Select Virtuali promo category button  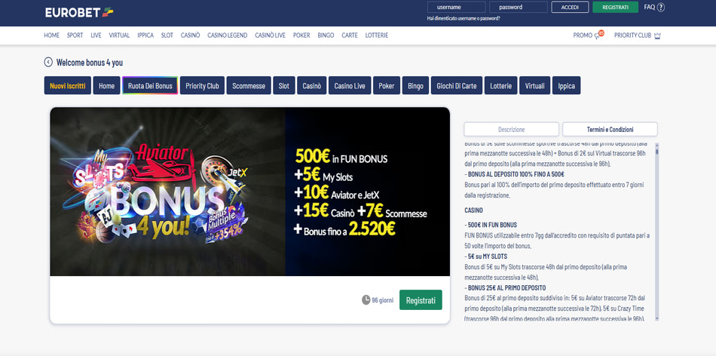534,85
